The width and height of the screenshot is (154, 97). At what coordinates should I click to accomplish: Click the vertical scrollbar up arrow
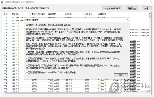(150, 13)
